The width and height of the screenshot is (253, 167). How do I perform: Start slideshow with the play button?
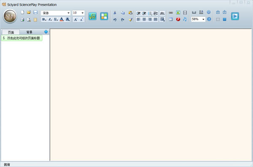point(235,16)
